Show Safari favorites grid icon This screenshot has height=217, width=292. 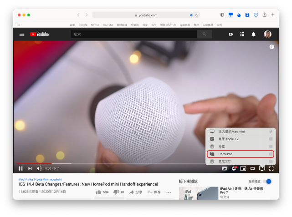coord(18,25)
